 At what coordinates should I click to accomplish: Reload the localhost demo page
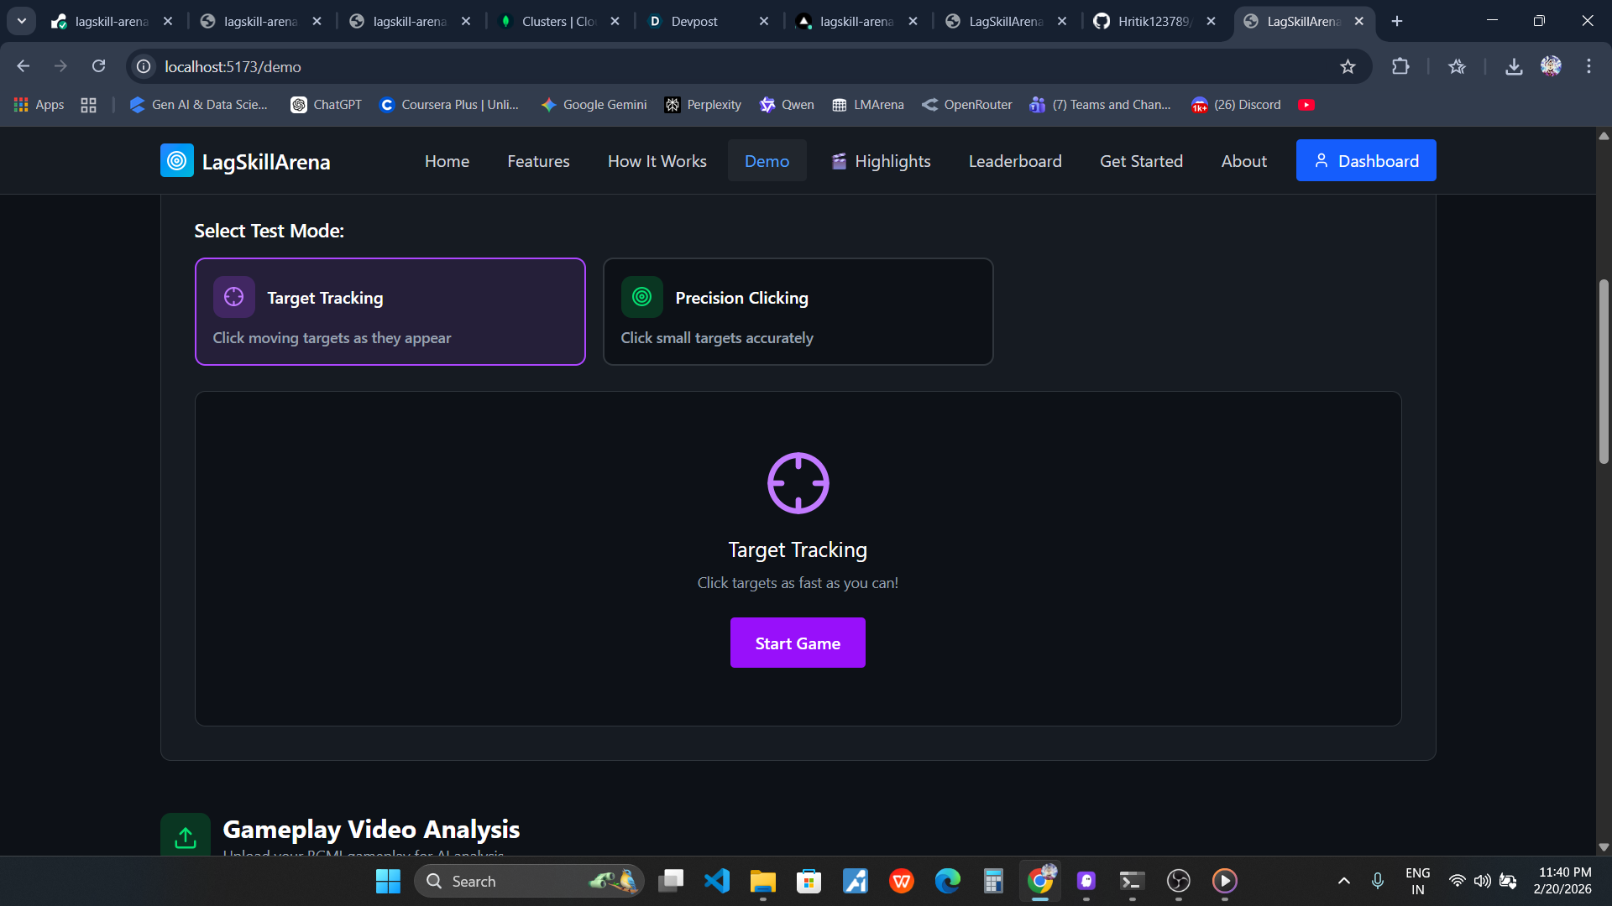pyautogui.click(x=98, y=66)
